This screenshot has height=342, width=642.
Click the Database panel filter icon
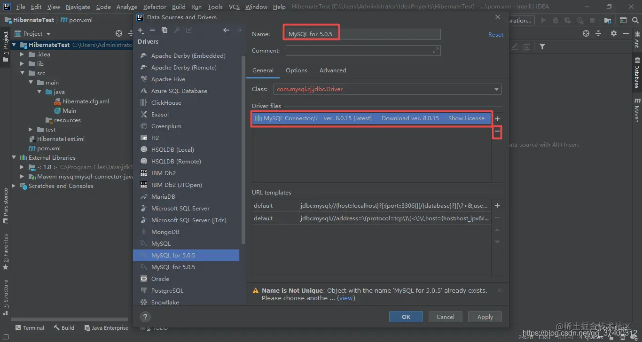pyautogui.click(x=542, y=47)
